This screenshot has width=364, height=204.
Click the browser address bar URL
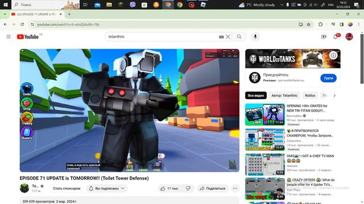68,24
